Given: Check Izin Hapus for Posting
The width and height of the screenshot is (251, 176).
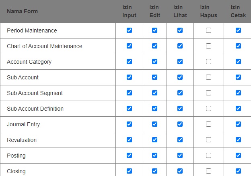Looking at the screenshot, I should tap(208, 156).
